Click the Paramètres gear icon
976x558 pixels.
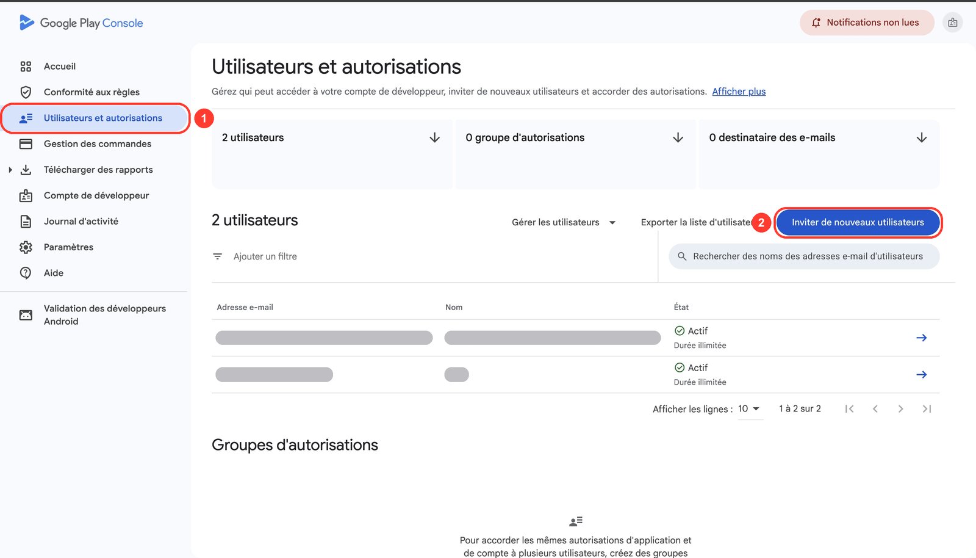coord(26,247)
